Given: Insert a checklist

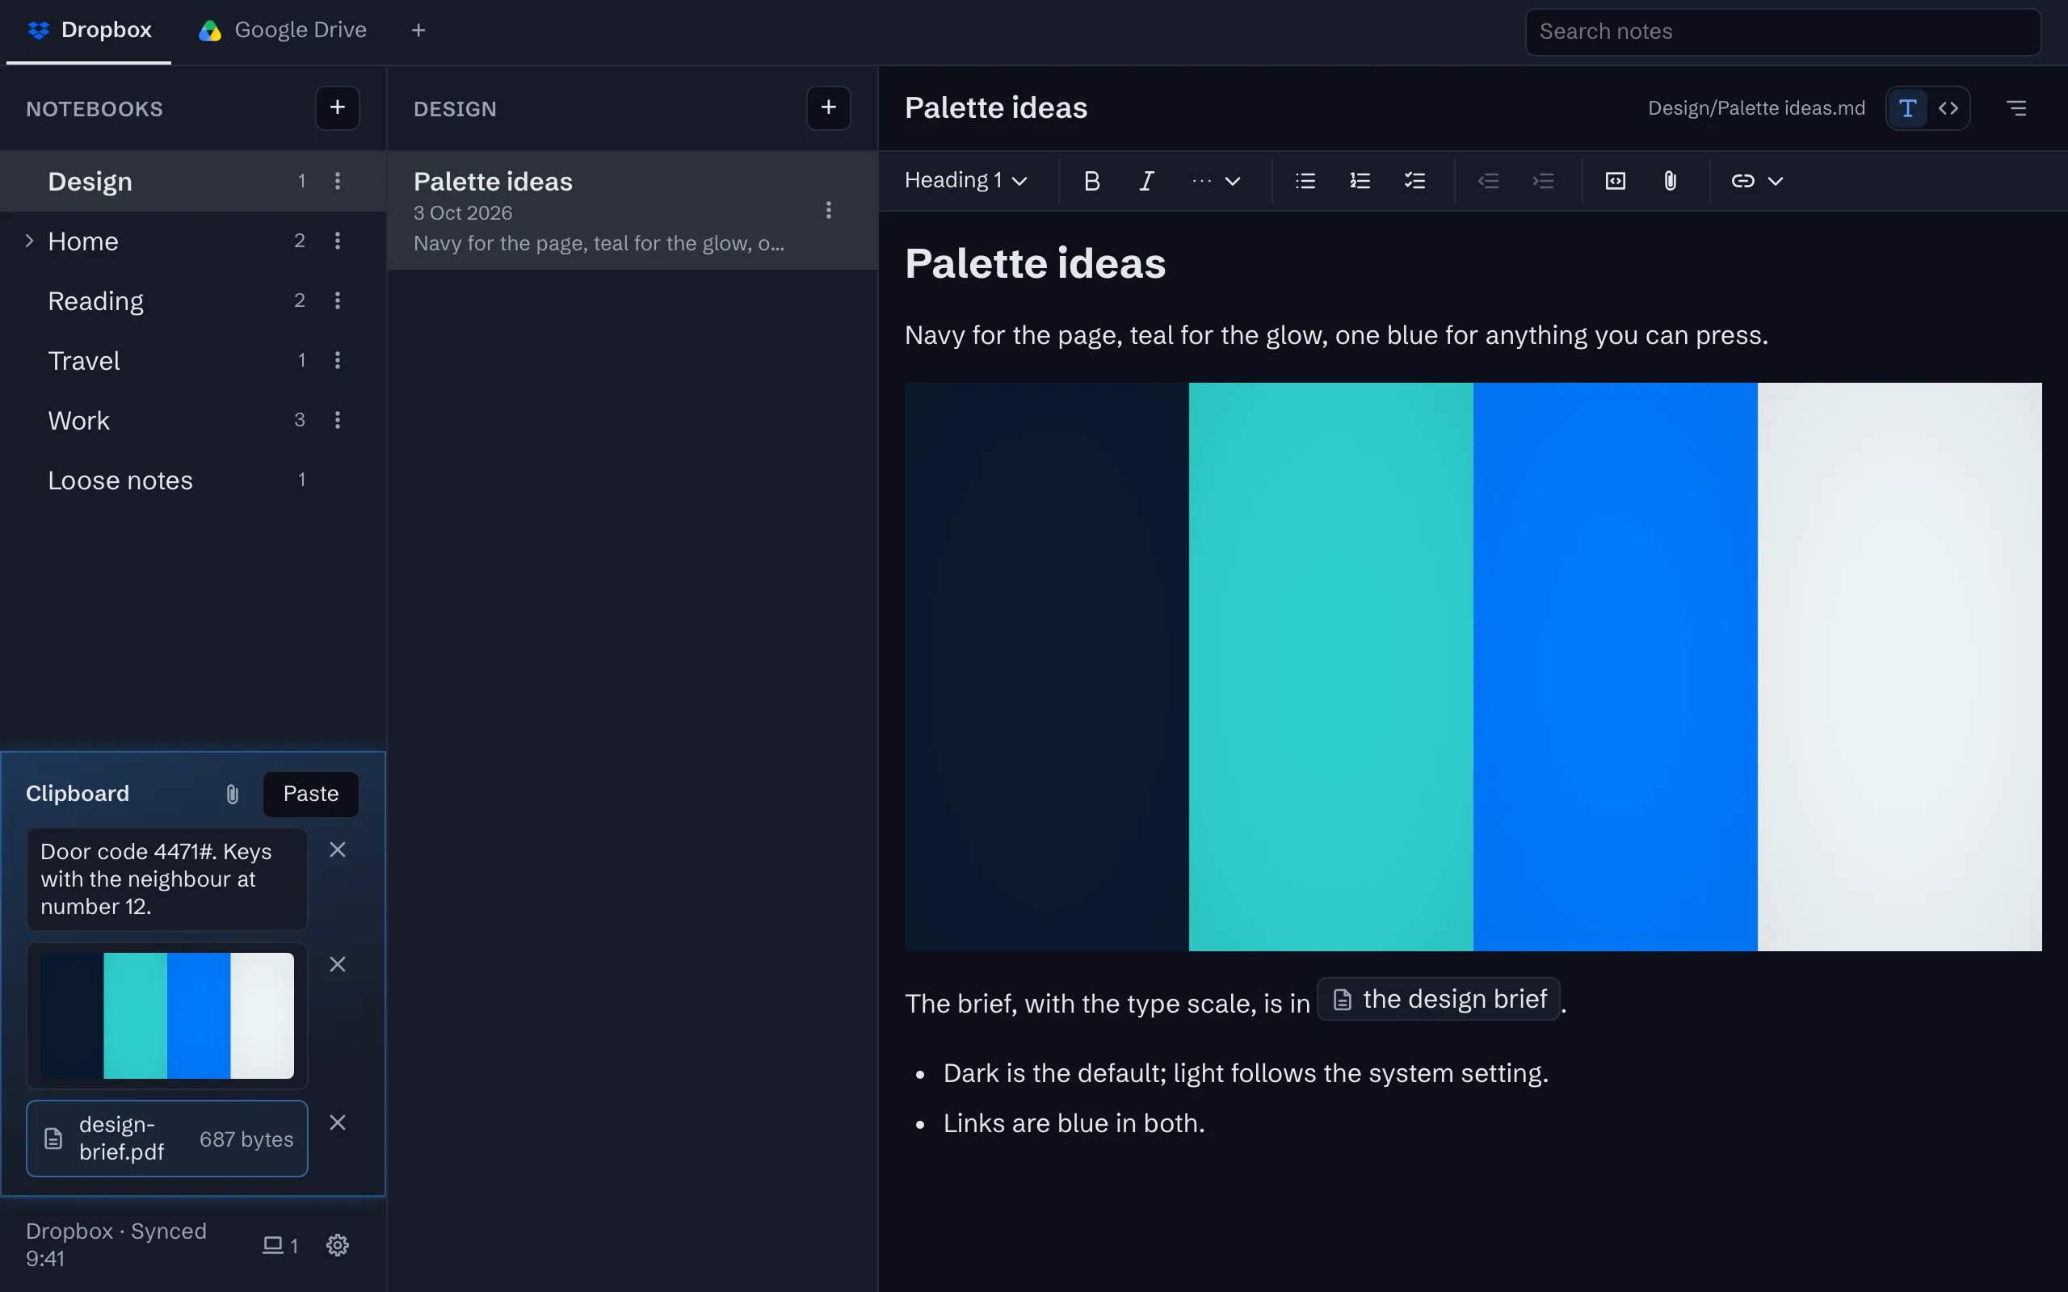Looking at the screenshot, I should tap(1415, 181).
